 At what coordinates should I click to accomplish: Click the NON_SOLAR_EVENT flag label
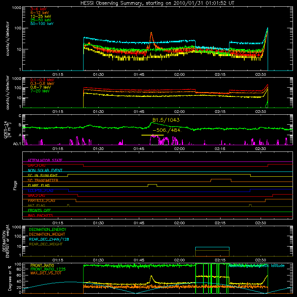click(x=45, y=170)
